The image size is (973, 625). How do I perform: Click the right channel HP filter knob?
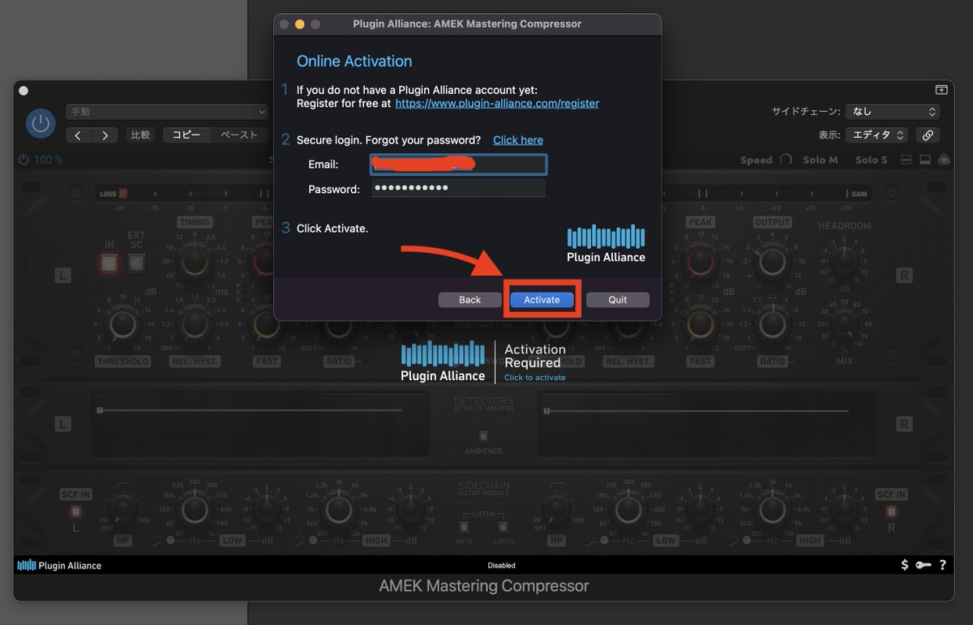point(556,510)
